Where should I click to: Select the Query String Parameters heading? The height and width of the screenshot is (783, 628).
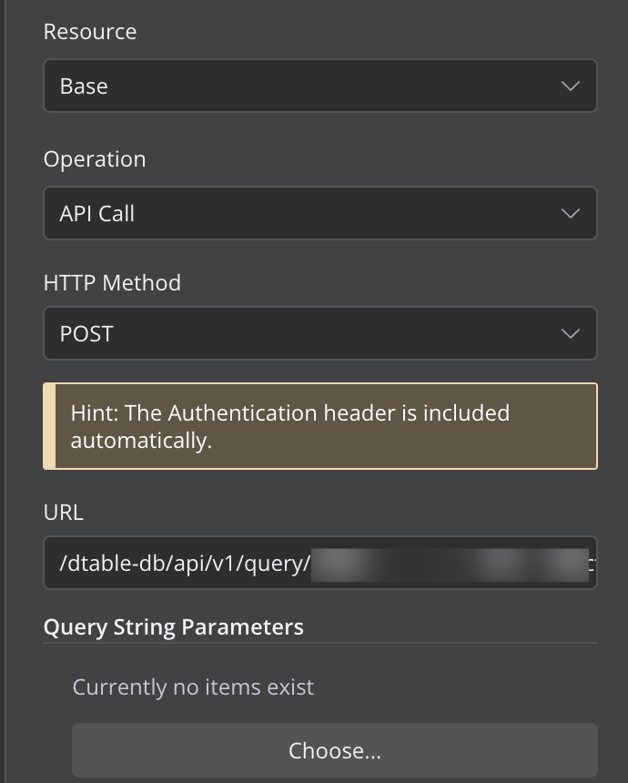(x=174, y=627)
